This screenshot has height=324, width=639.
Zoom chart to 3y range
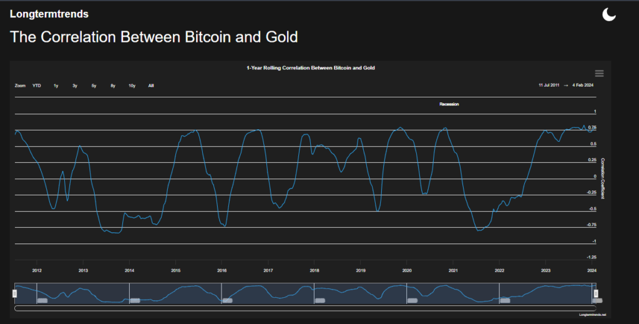coord(75,85)
